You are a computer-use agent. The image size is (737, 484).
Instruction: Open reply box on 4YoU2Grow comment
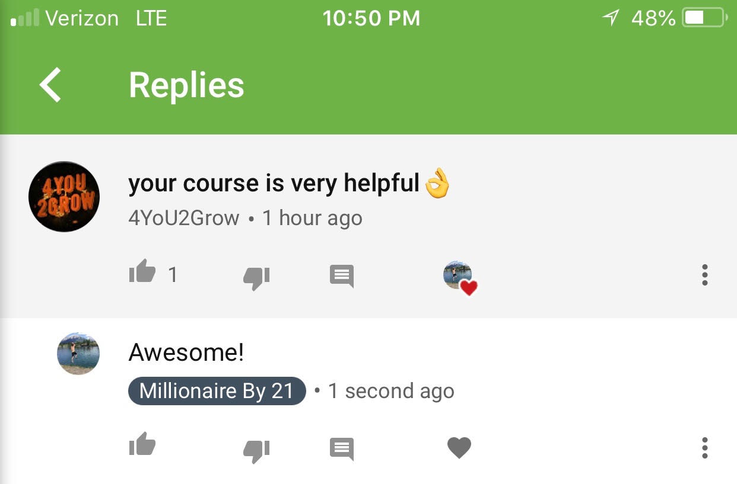[x=342, y=276]
